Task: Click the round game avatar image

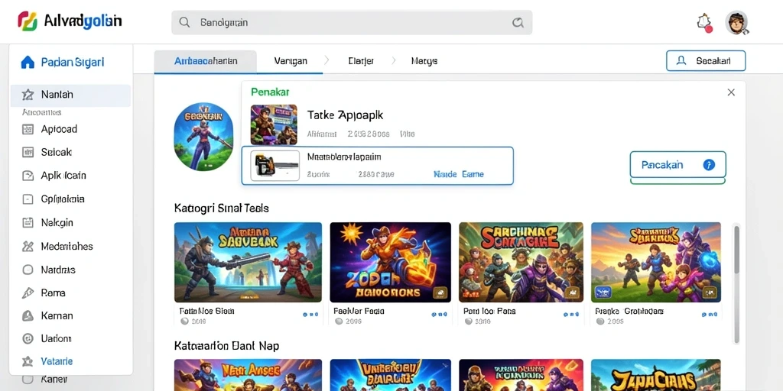Action: 203,137
